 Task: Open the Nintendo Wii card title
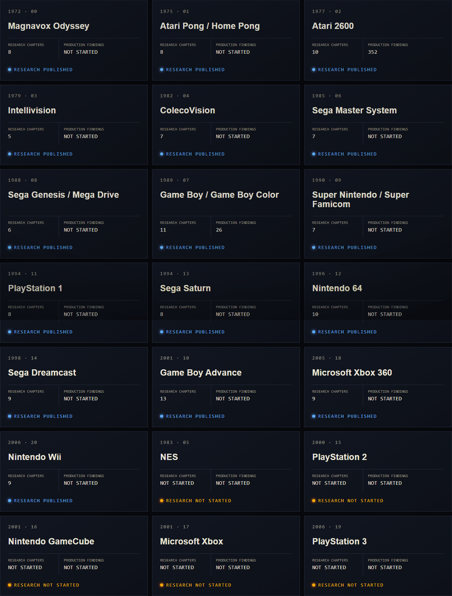click(x=35, y=457)
